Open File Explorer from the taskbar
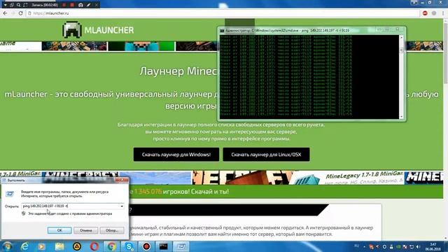Image resolution: width=448 pixels, height=252 pixels. 59,246
